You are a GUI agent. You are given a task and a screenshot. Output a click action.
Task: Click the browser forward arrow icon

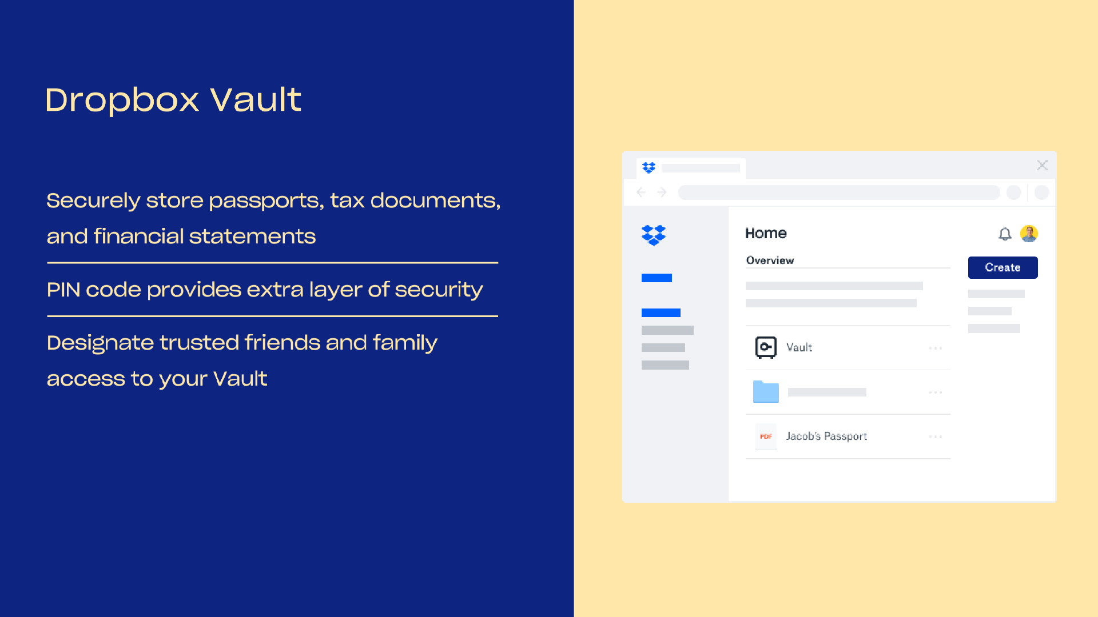pyautogui.click(x=661, y=192)
